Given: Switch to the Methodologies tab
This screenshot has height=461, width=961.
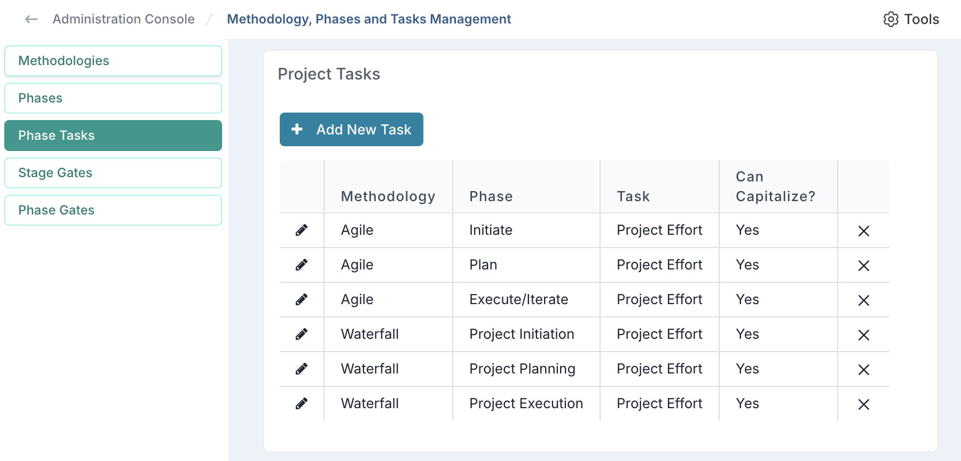Looking at the screenshot, I should 113,61.
